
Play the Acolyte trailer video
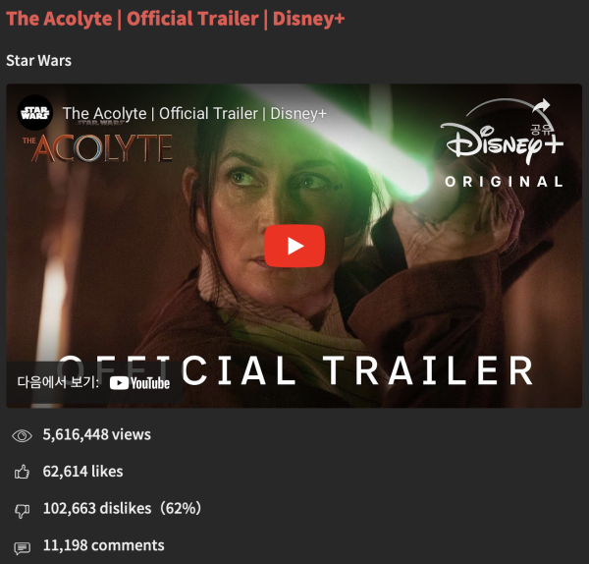point(294,246)
